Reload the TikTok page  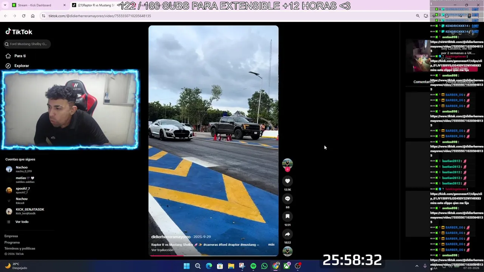tap(23, 16)
